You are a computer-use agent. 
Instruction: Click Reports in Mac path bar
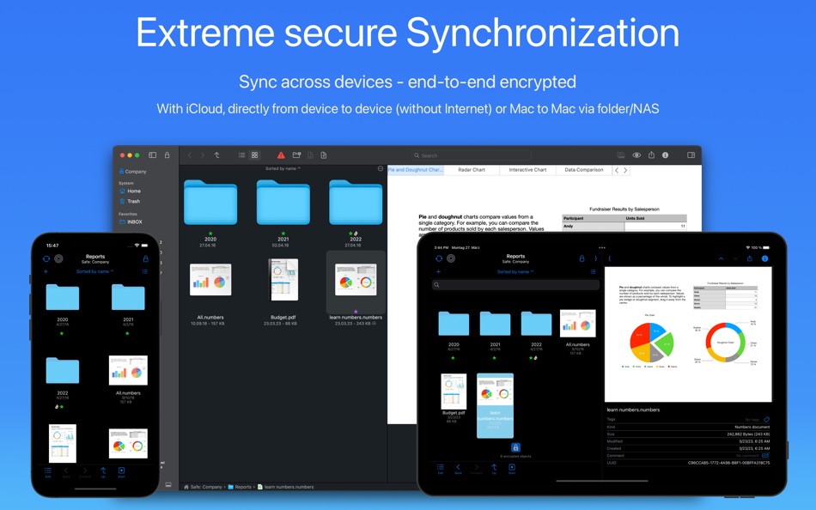[x=240, y=487]
